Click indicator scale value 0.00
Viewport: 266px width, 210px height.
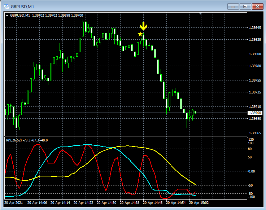click(252, 171)
